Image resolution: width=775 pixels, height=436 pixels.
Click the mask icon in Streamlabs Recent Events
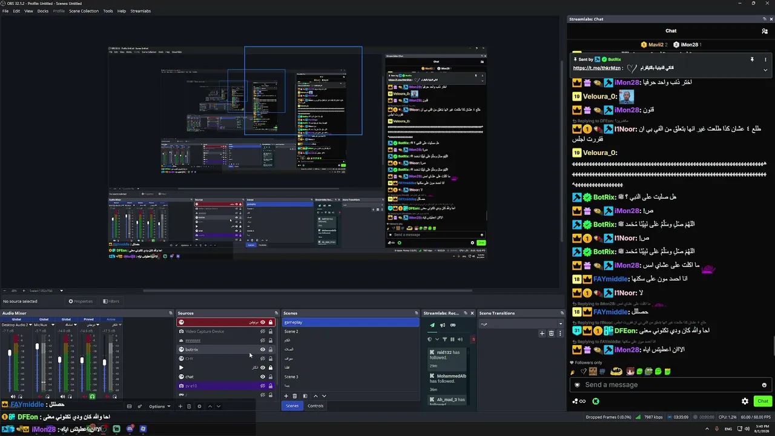pyautogui.click(x=452, y=325)
